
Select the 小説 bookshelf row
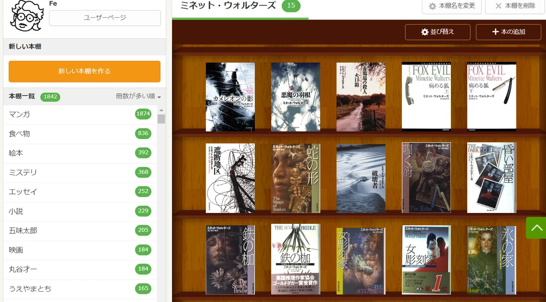80,211
